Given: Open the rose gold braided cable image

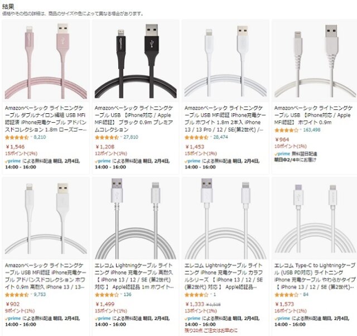Looking at the screenshot, I should click(x=46, y=61).
